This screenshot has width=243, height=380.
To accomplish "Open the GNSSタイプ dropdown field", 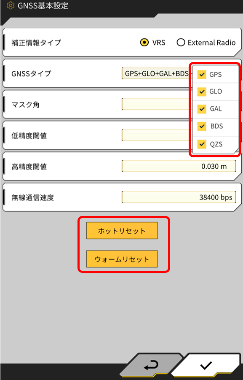I will (x=156, y=73).
